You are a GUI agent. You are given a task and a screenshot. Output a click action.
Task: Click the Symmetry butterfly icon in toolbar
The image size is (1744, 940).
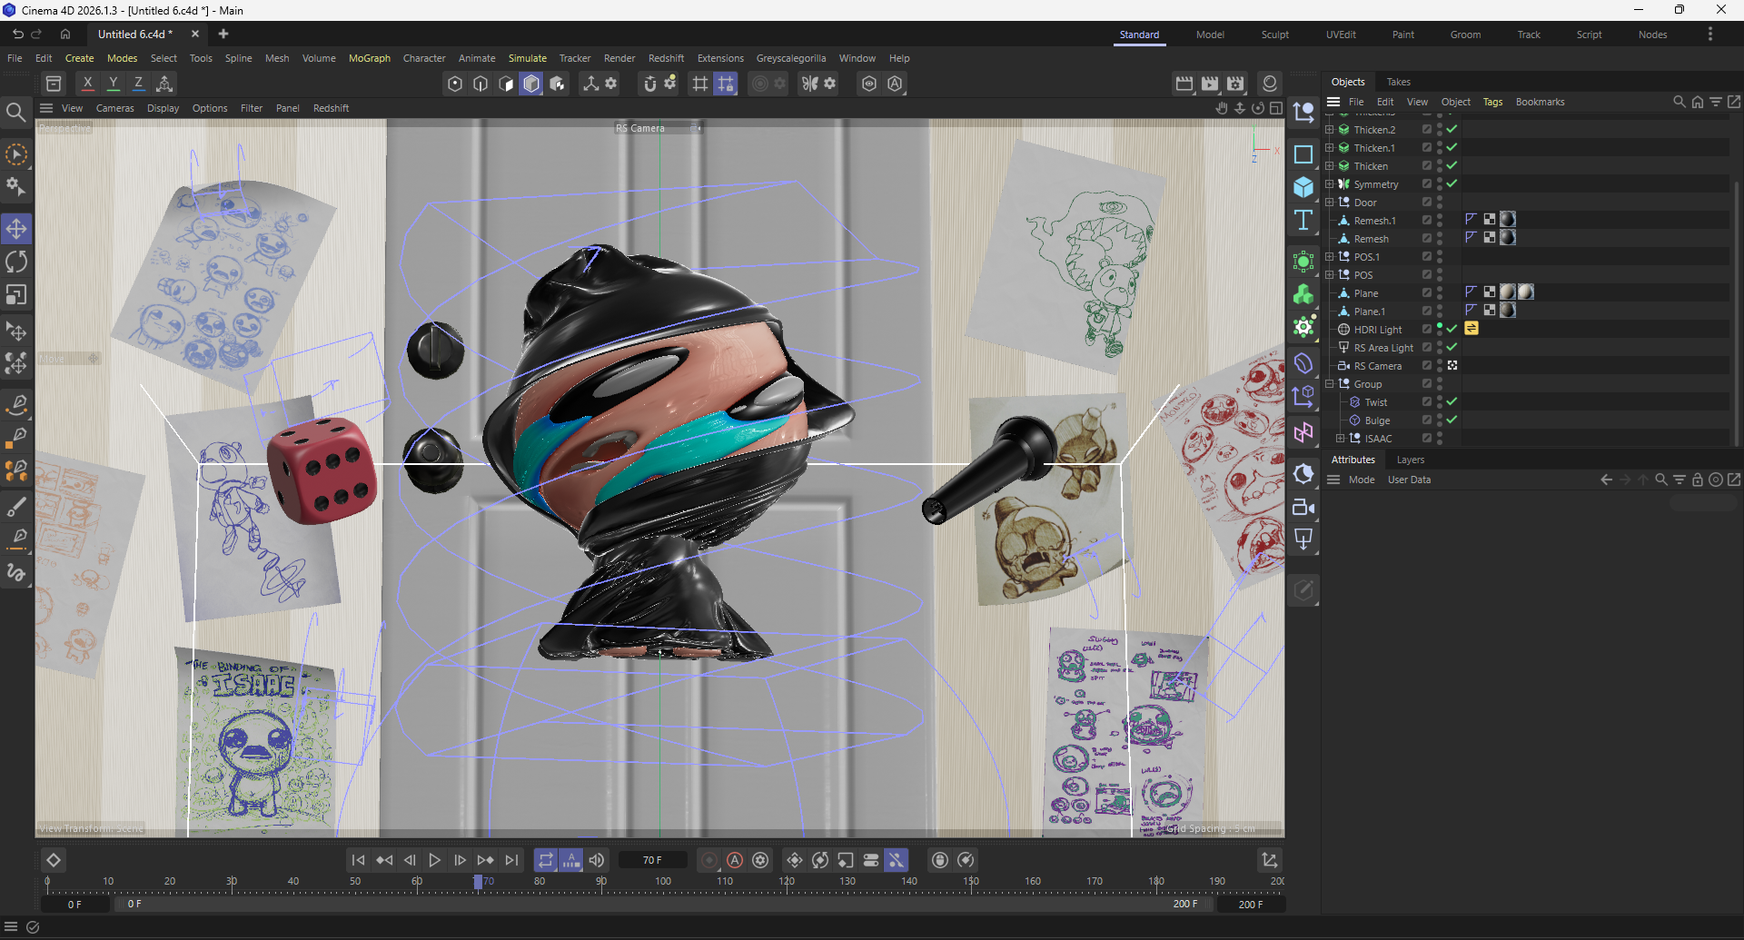tap(809, 84)
